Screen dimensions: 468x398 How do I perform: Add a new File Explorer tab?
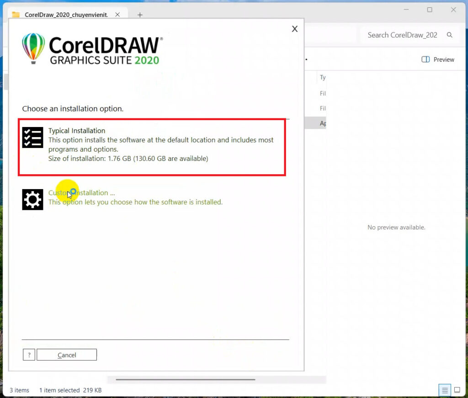coord(140,15)
